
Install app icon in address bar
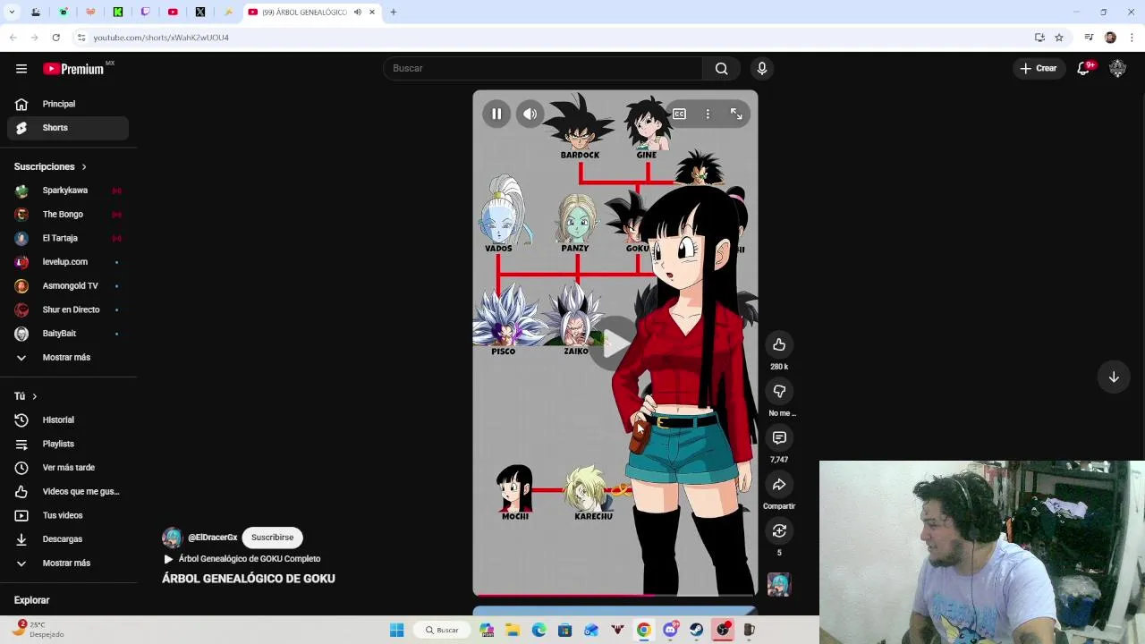coord(1039,38)
